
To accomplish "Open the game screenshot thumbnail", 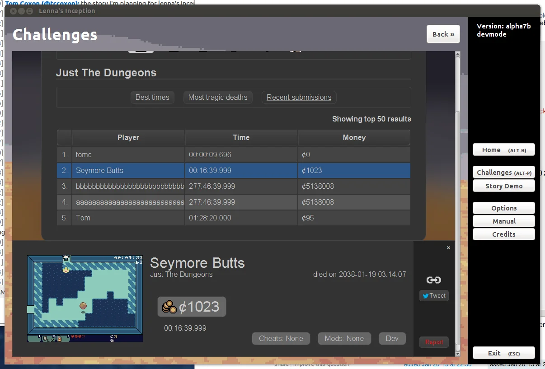I will [85, 298].
